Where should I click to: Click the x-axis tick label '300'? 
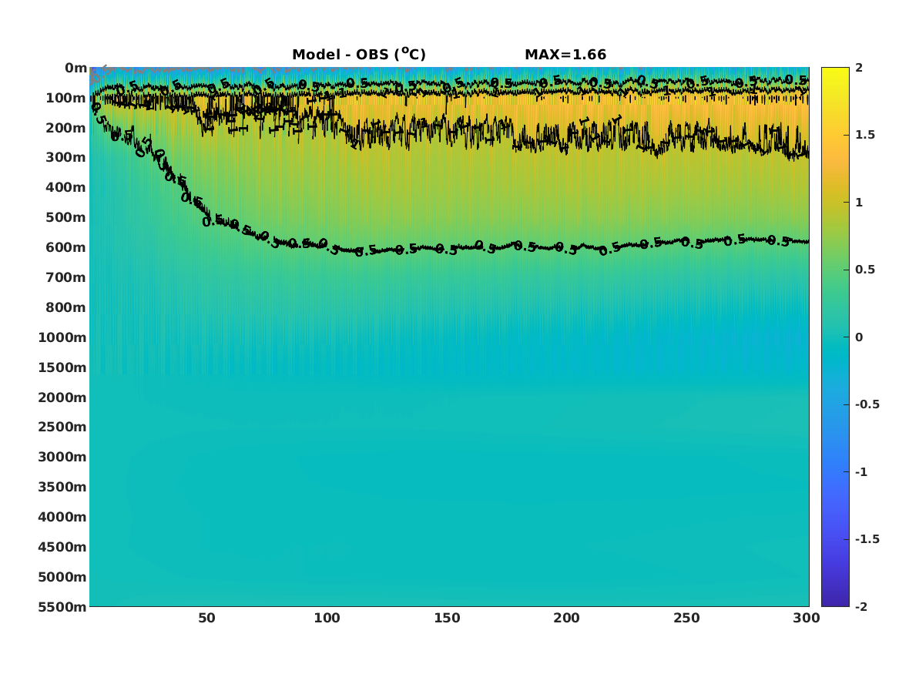[x=806, y=618]
